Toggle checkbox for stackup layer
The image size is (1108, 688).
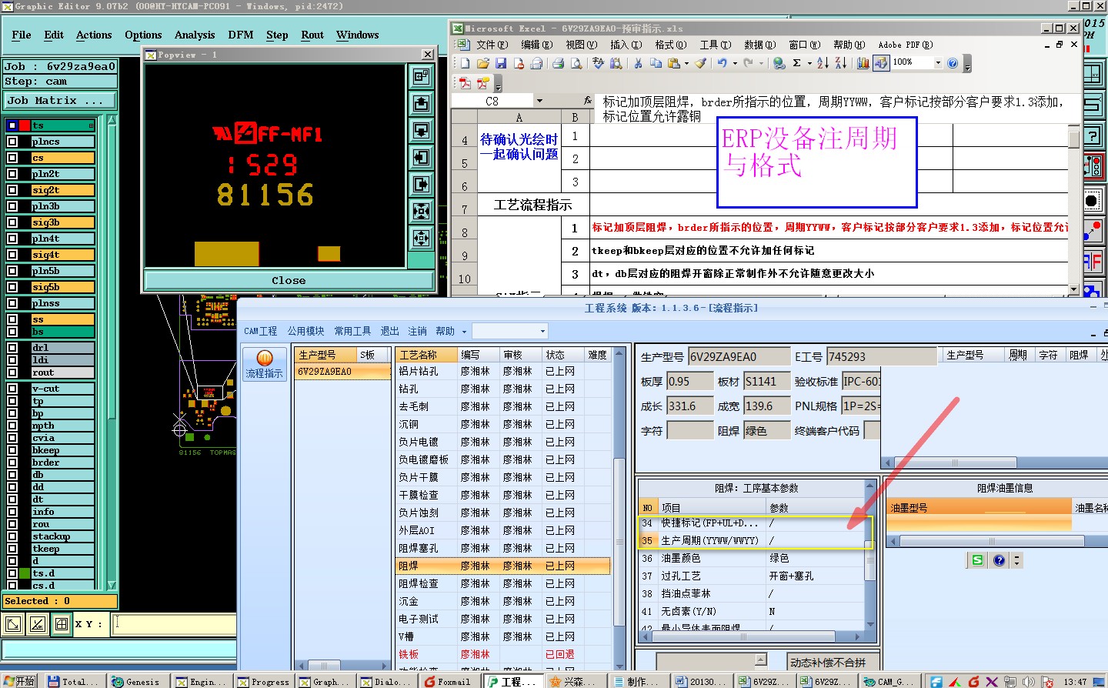tap(12, 536)
